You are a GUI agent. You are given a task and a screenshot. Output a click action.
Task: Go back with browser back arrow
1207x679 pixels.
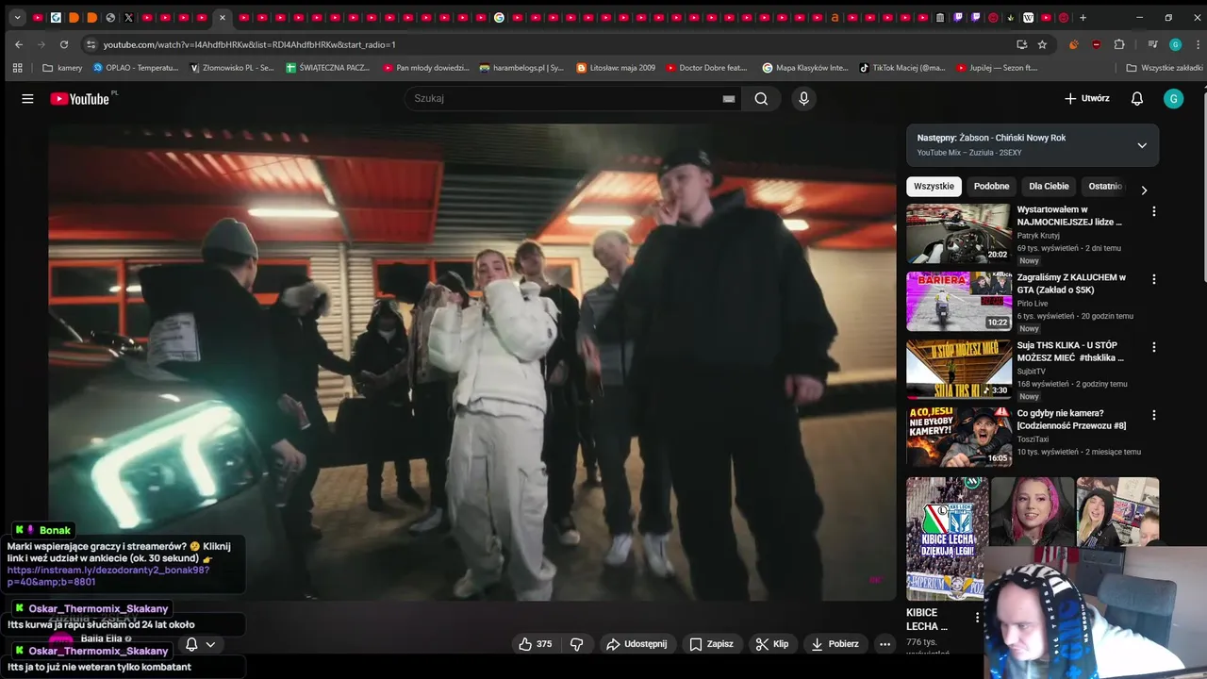coord(19,44)
